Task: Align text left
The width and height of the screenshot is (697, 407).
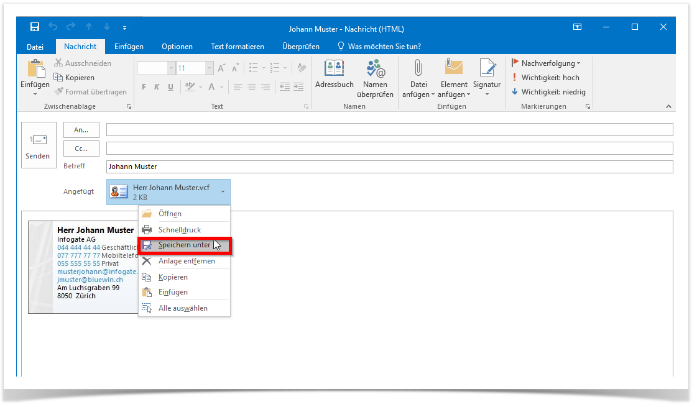Action: (x=238, y=87)
